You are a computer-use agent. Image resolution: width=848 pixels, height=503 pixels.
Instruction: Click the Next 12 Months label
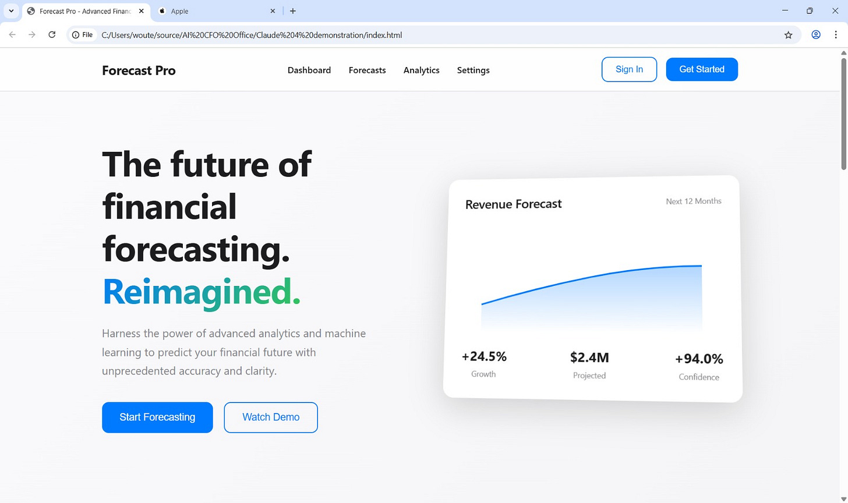[694, 201]
